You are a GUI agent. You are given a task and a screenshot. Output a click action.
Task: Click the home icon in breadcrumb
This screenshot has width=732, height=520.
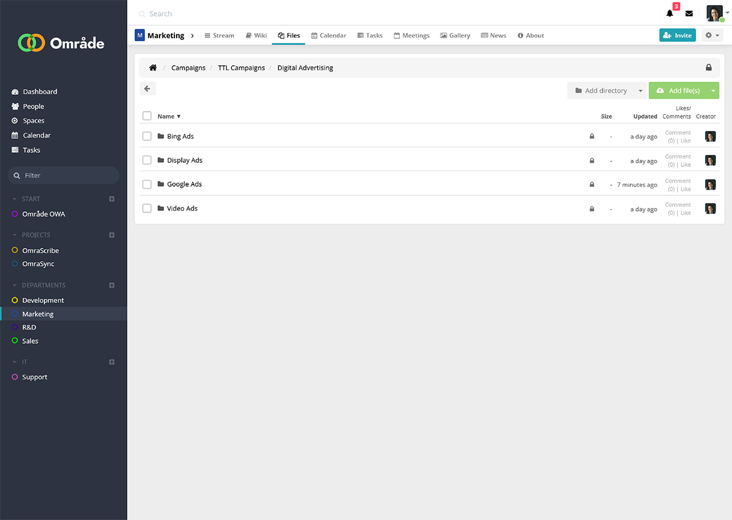(153, 68)
